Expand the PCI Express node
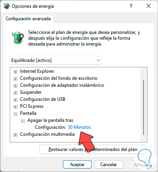Viewport: 158px width, 172px height. (x=15, y=107)
